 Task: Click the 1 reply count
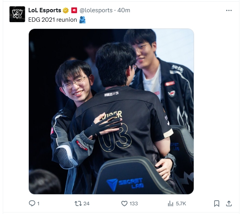[38, 204]
